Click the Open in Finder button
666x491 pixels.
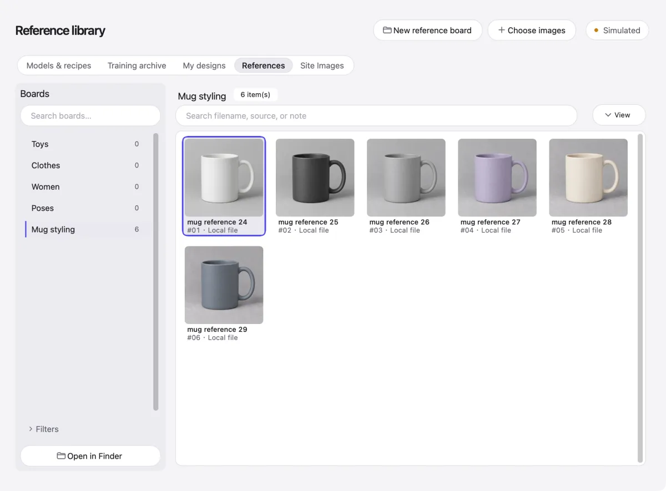point(90,456)
